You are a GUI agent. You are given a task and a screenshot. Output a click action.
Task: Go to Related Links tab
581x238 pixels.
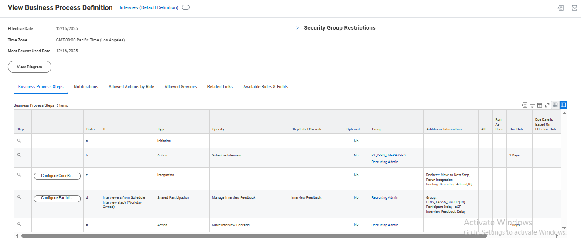point(220,87)
